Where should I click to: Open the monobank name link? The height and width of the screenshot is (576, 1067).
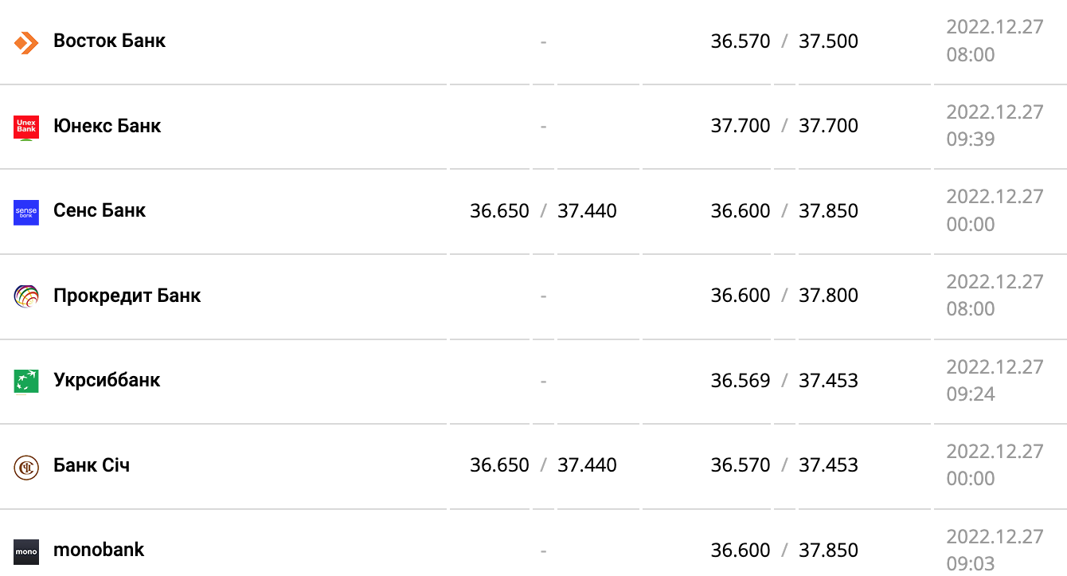[99, 550]
